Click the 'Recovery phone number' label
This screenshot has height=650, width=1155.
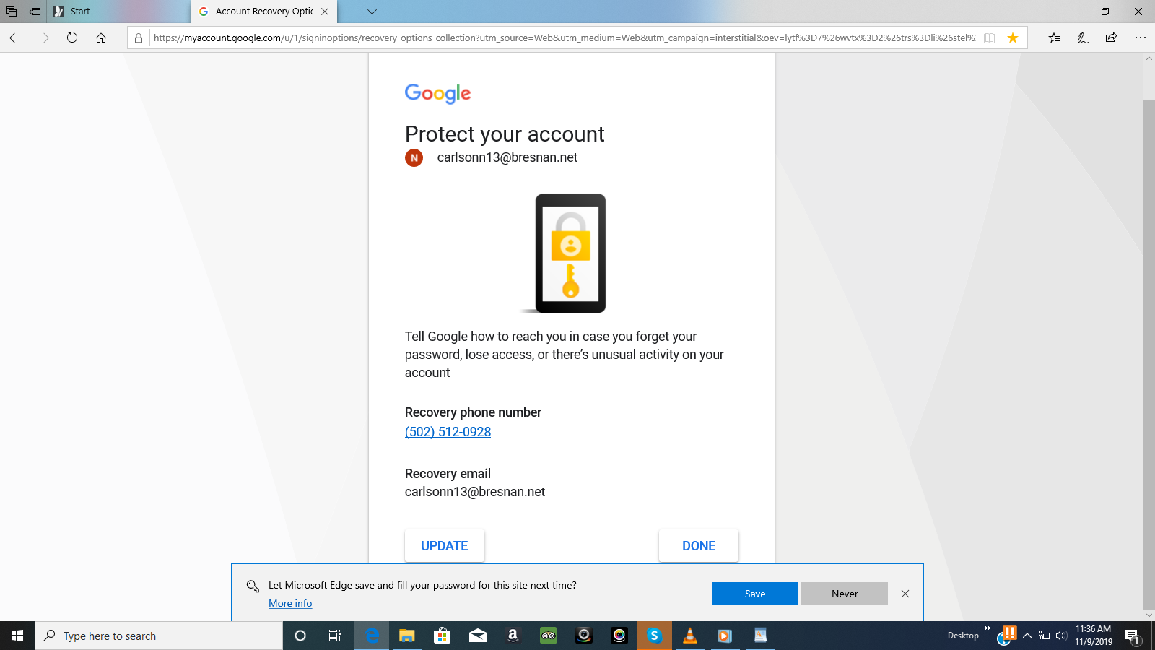(x=473, y=412)
